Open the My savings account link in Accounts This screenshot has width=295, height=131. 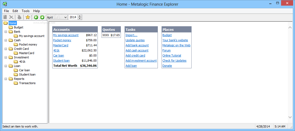66,35
